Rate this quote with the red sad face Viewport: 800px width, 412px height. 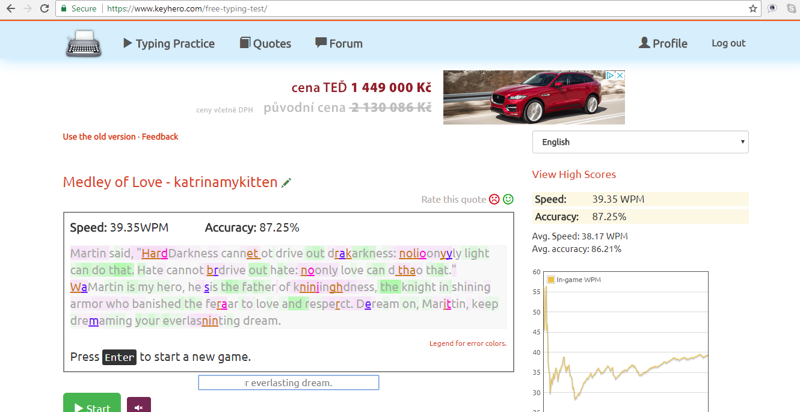pyautogui.click(x=494, y=199)
